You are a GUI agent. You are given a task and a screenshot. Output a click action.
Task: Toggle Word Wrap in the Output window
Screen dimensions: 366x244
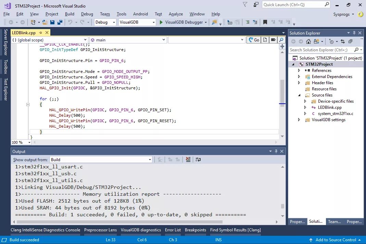pyautogui.click(x=198, y=159)
